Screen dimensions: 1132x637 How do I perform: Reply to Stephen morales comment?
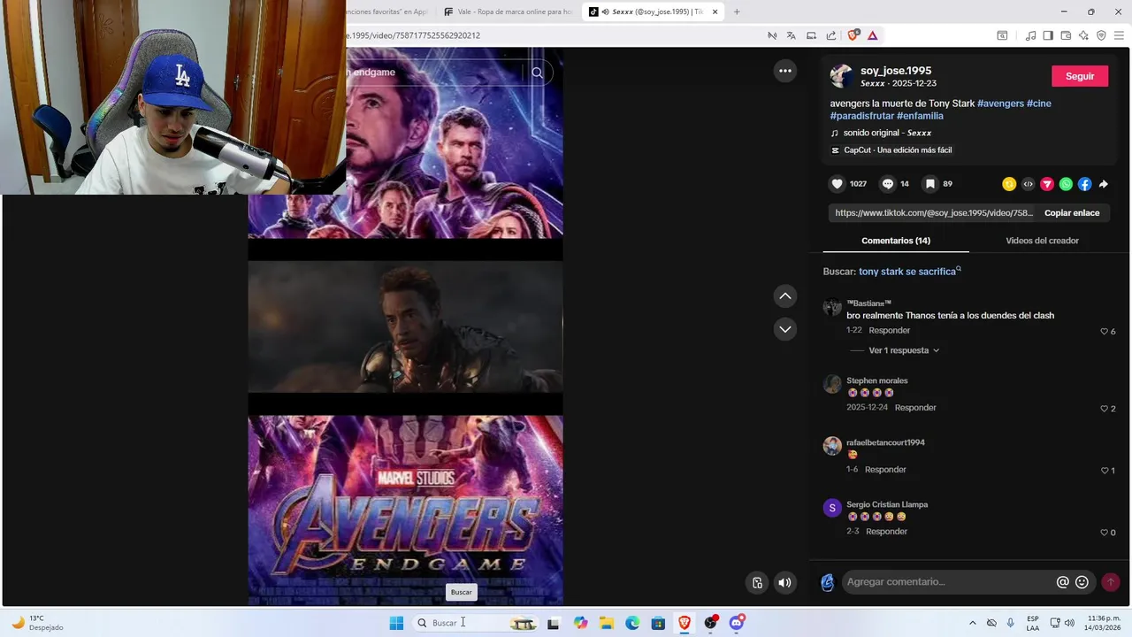pos(915,408)
